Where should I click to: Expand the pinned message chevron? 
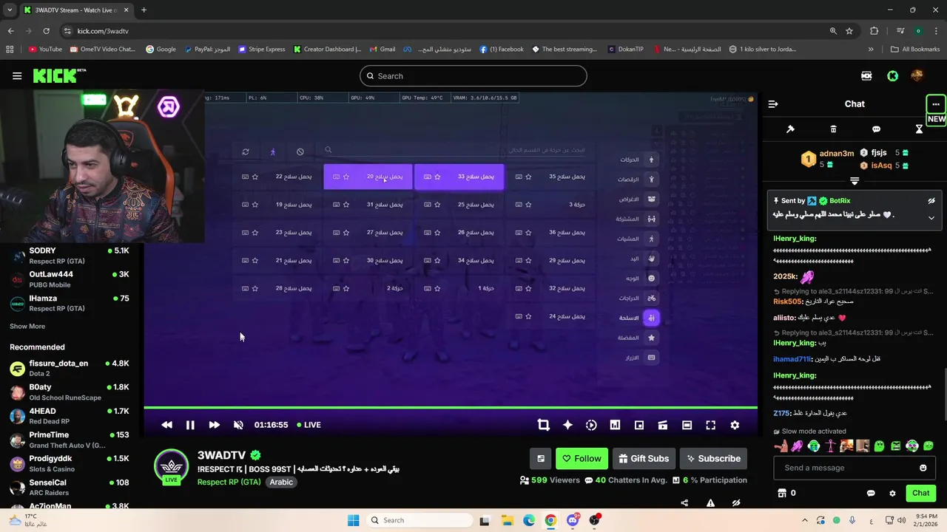(931, 217)
